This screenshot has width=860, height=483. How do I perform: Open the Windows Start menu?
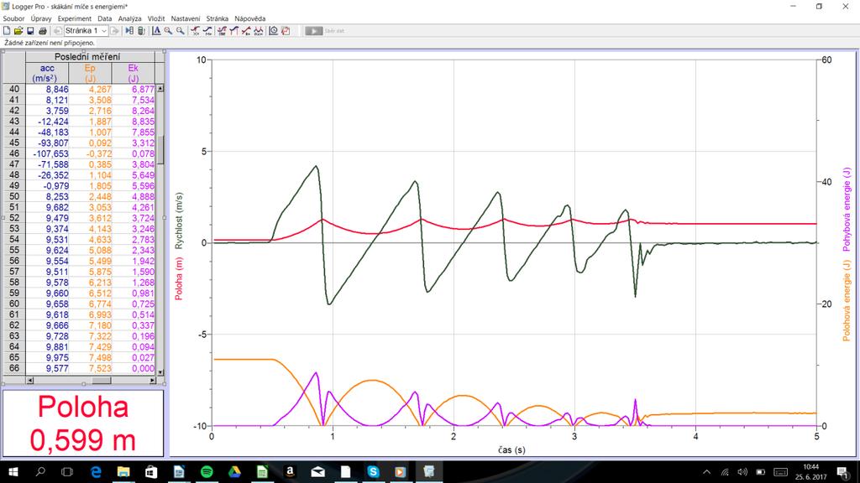13,471
